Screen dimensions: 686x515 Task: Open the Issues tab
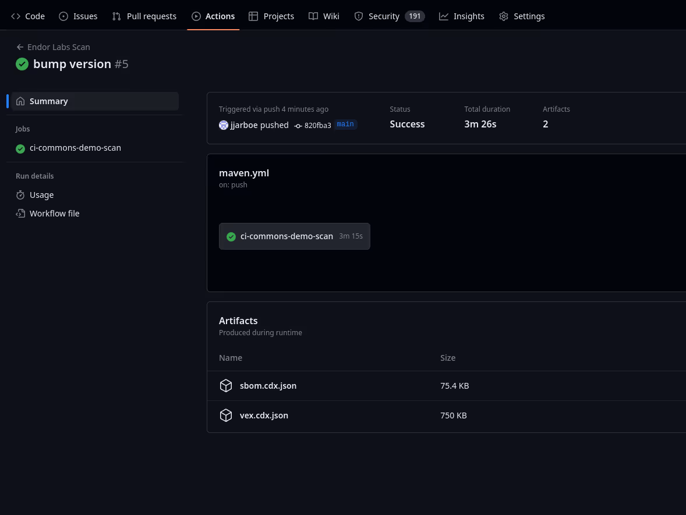(78, 16)
